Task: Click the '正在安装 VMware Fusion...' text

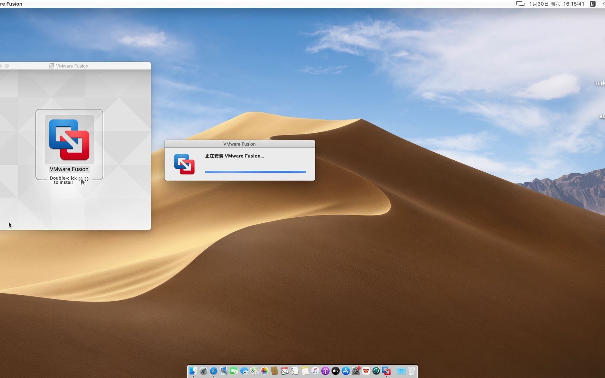Action: tap(234, 156)
